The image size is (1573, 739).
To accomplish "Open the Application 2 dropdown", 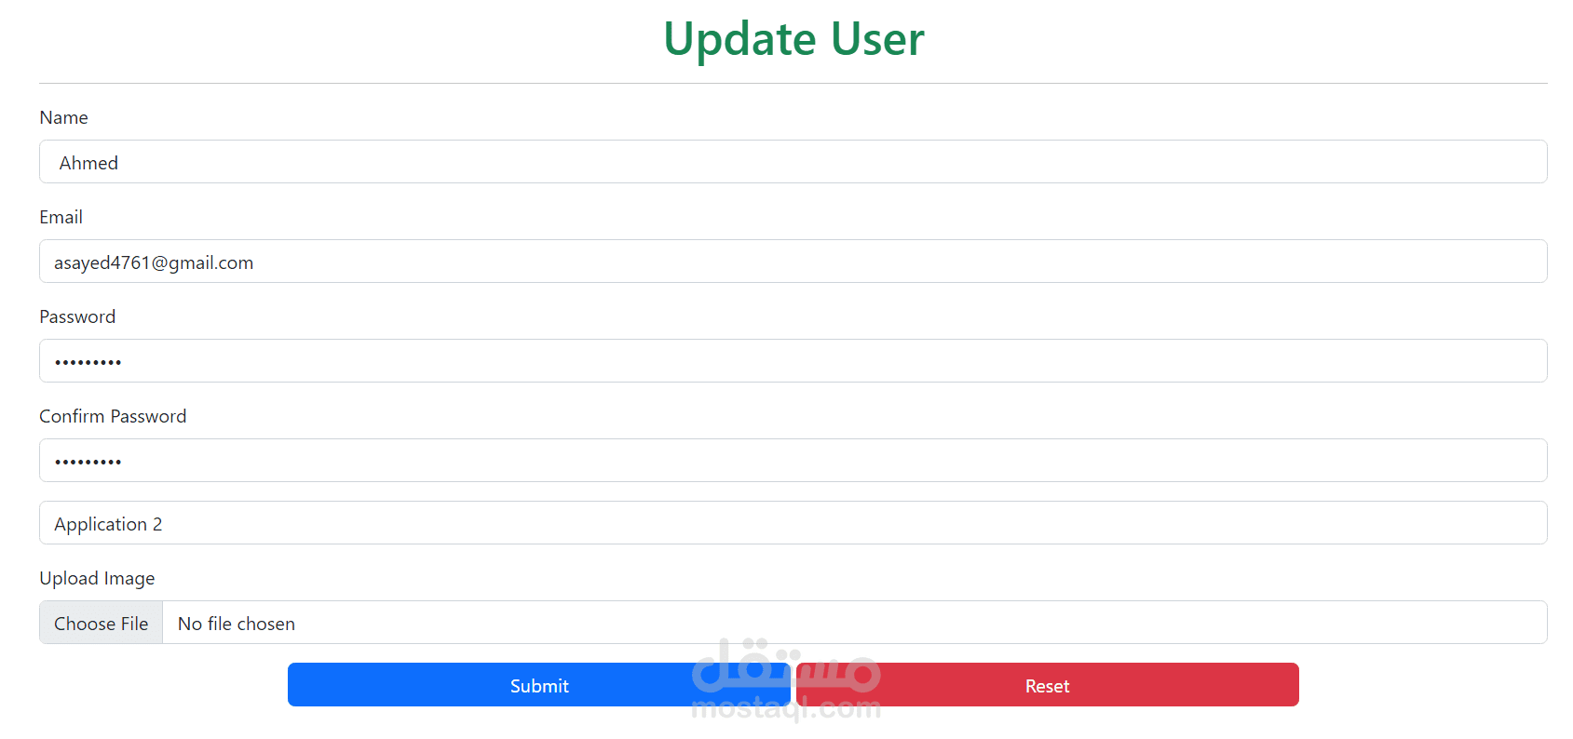I will 792,523.
